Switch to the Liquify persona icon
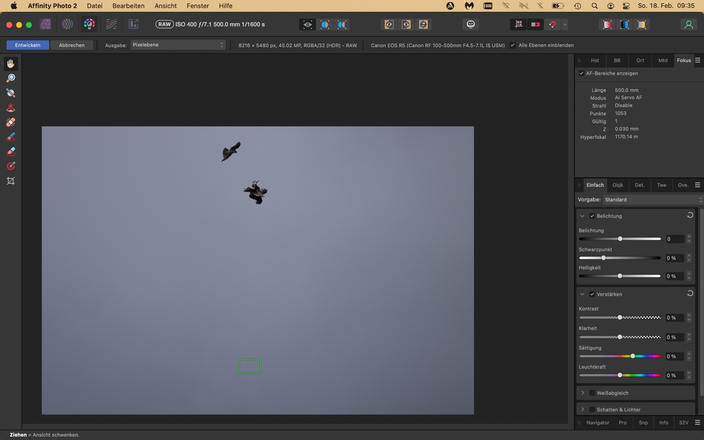 [x=67, y=24]
